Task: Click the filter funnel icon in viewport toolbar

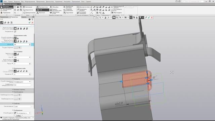Action: [x=140, y=17]
